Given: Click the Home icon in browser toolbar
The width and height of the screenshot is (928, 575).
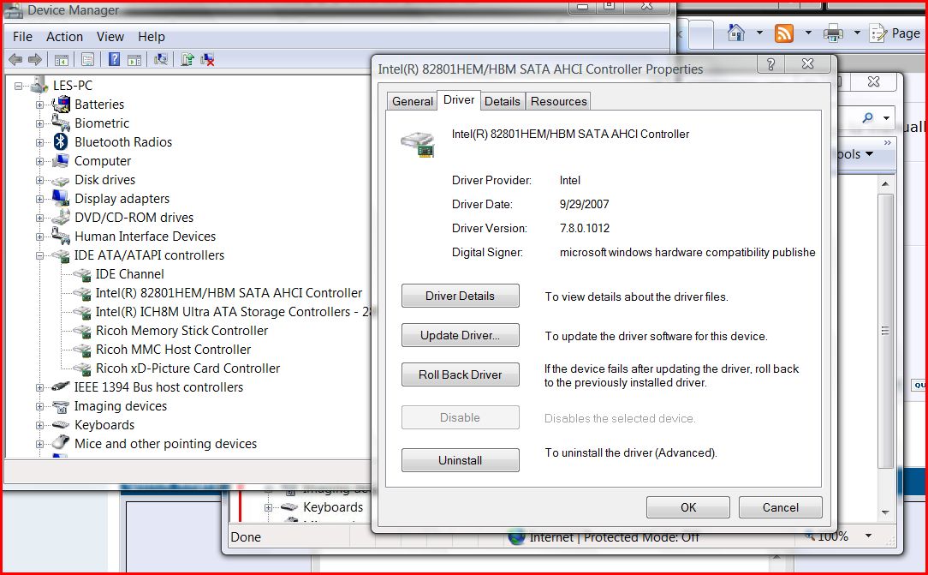Looking at the screenshot, I should coord(735,33).
